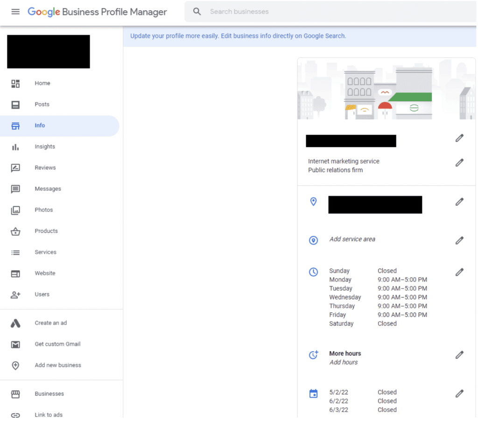Click the Home dashboard icon
The image size is (478, 427).
[15, 84]
